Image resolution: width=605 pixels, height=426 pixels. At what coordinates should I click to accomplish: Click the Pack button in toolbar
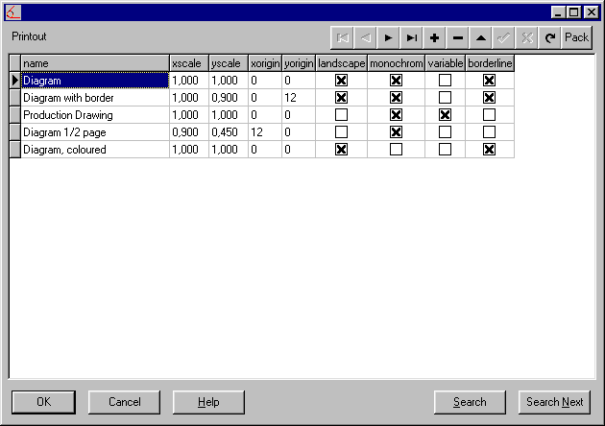click(576, 37)
